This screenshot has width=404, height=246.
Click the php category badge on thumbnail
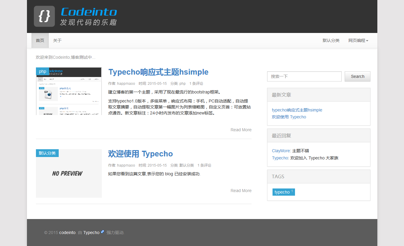(x=43, y=71)
